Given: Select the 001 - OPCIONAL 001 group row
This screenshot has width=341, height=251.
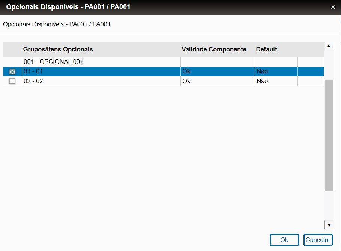Looking at the screenshot, I should (53, 62).
